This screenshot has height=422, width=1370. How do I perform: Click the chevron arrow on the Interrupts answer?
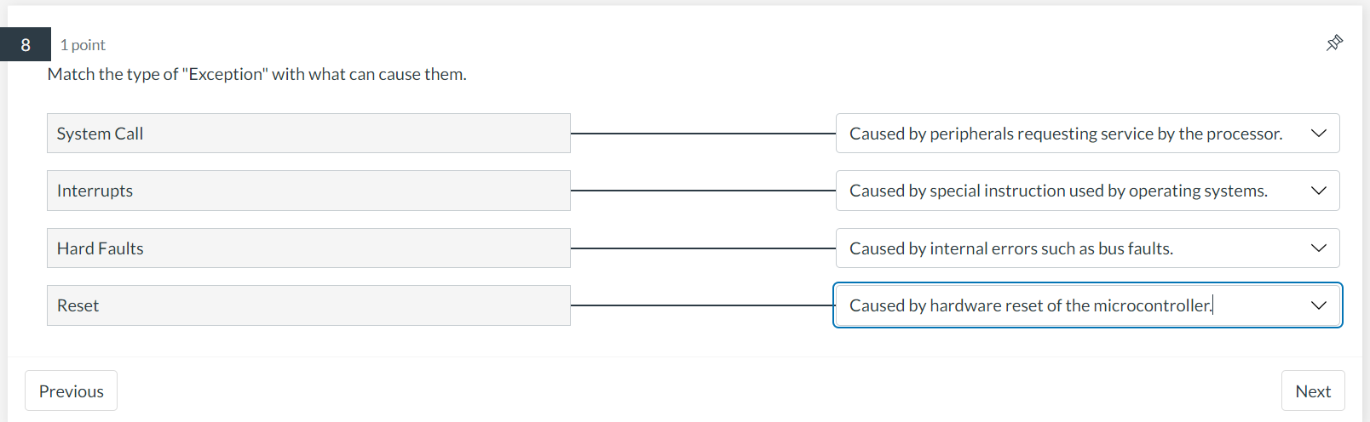[1319, 191]
